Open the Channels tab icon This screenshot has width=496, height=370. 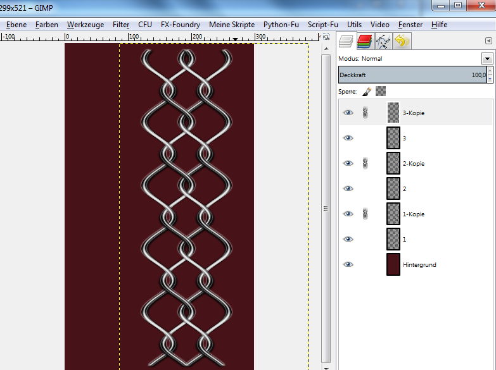tap(364, 42)
